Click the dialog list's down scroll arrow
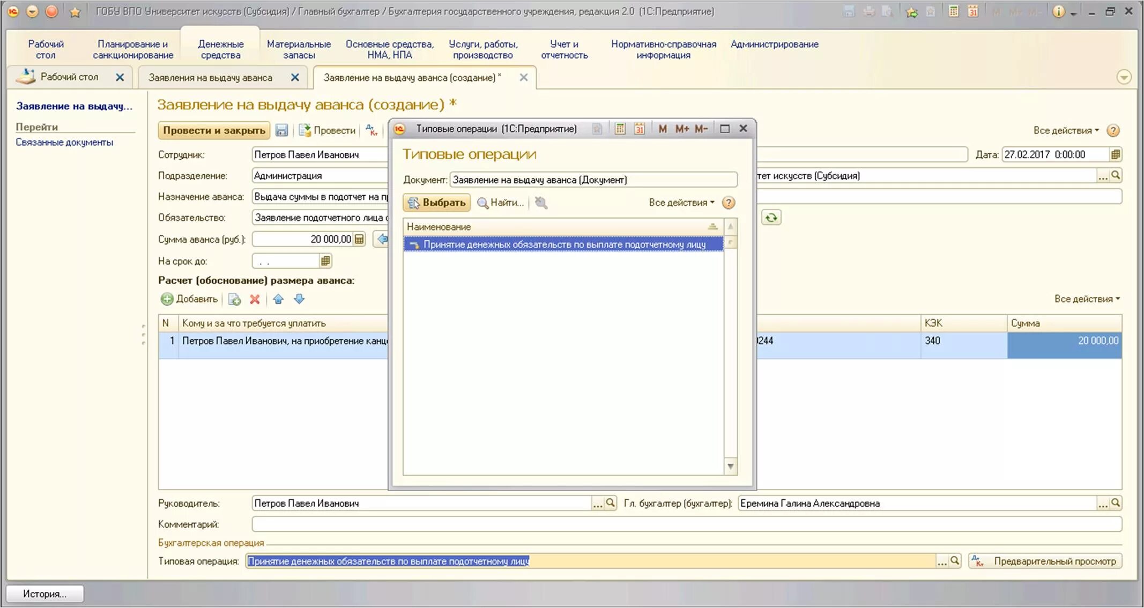 point(730,466)
